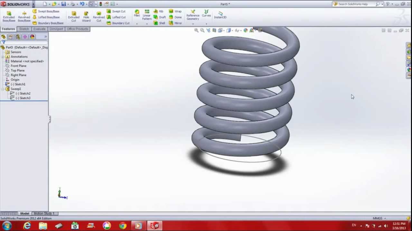This screenshot has height=231, width=412.
Task: Open the Model tab at bottom
Action: (24, 213)
